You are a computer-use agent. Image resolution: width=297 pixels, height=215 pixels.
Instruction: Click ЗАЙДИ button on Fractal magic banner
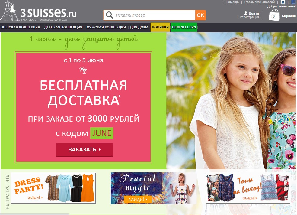pos(138,200)
